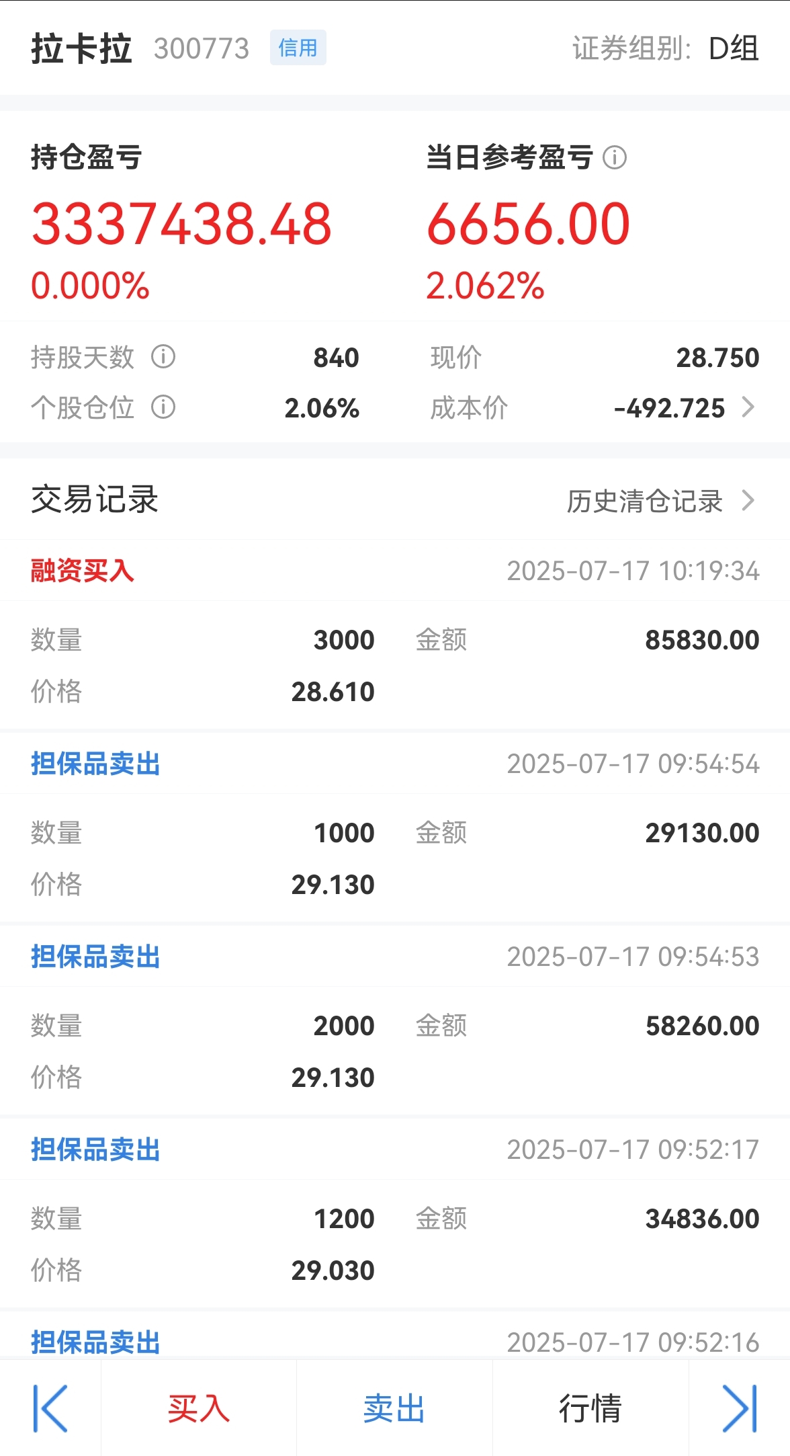Tap info icon next to 个股仓位
This screenshot has height=1456, width=790.
coord(163,407)
